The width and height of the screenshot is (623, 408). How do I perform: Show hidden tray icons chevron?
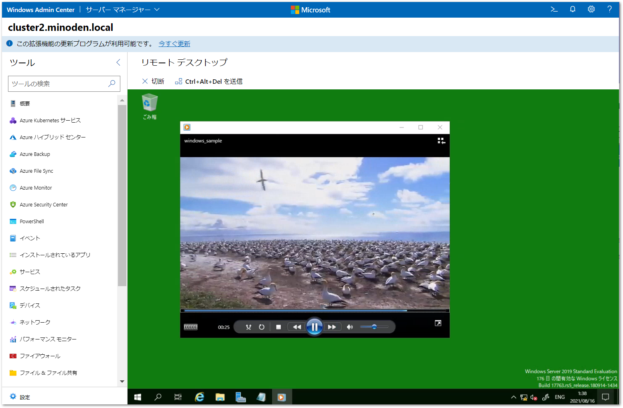[x=513, y=397]
